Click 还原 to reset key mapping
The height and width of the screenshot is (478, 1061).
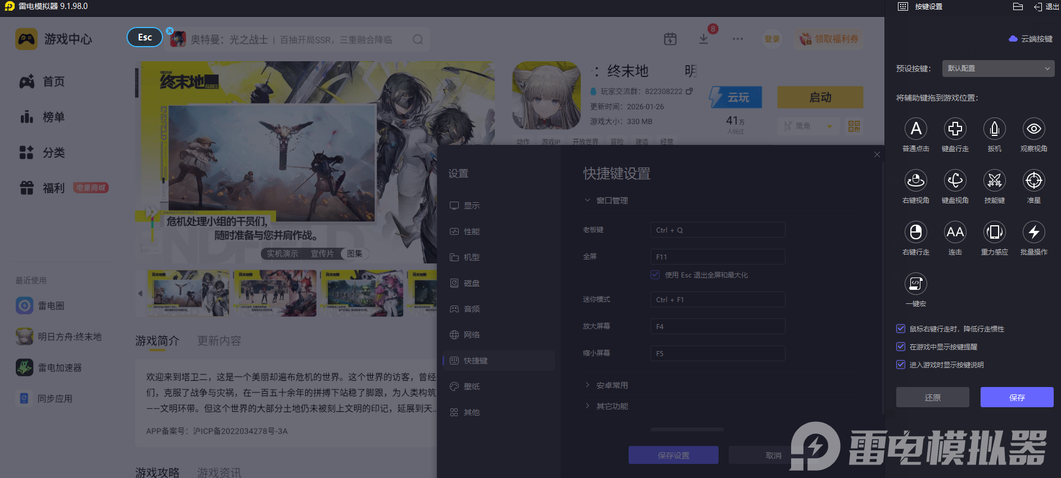coord(933,397)
